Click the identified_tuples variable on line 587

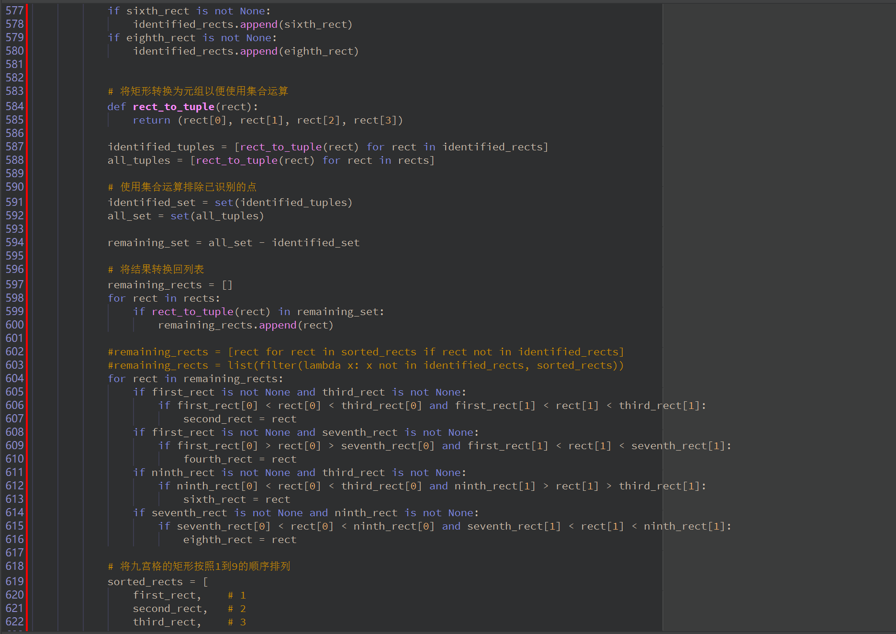tap(161, 147)
